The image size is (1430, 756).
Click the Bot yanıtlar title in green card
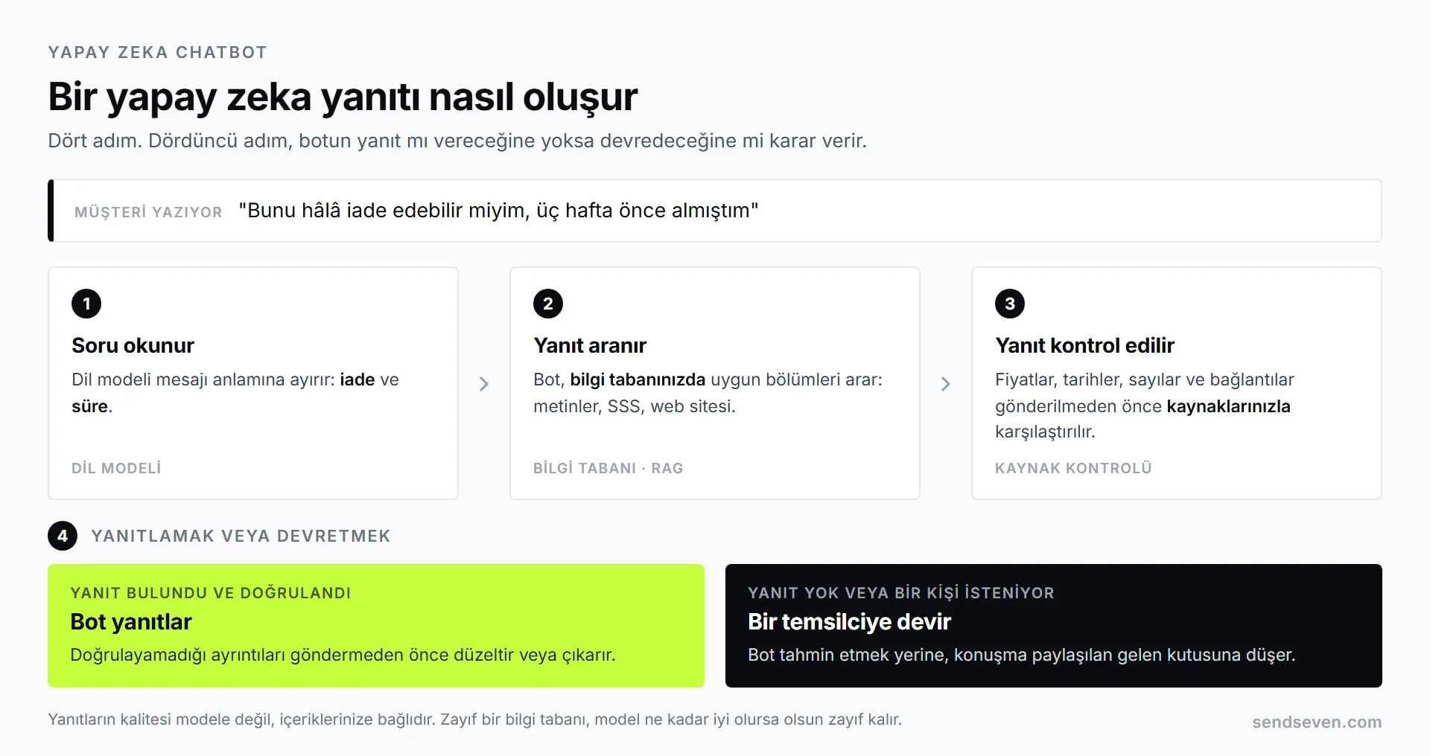131,622
